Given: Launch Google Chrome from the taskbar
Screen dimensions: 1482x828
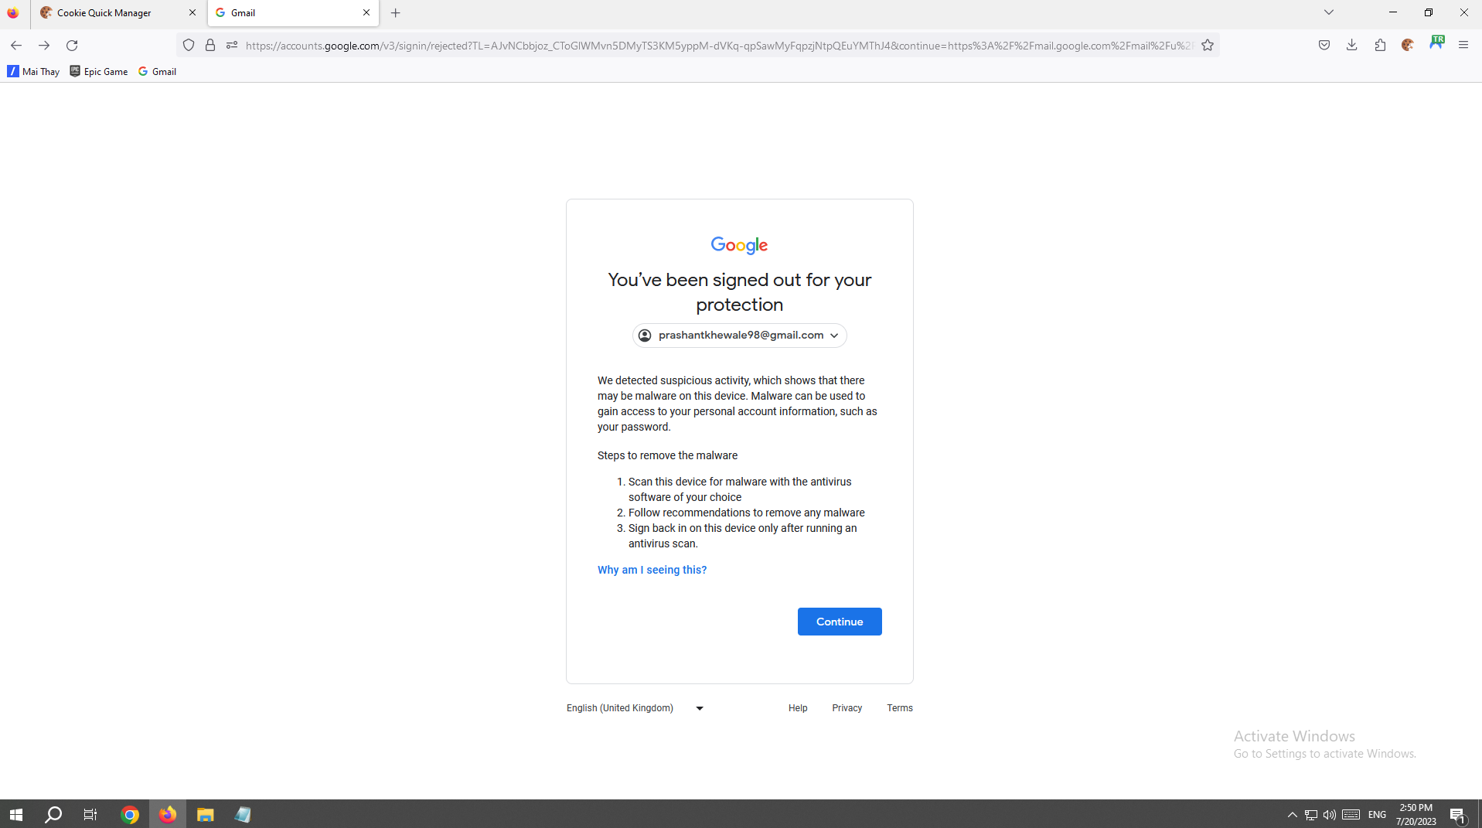Looking at the screenshot, I should click(130, 814).
